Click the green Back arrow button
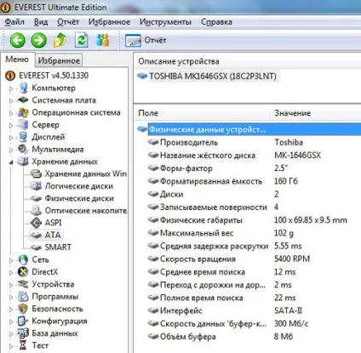Screen dimensions: 361x353 click(18, 40)
